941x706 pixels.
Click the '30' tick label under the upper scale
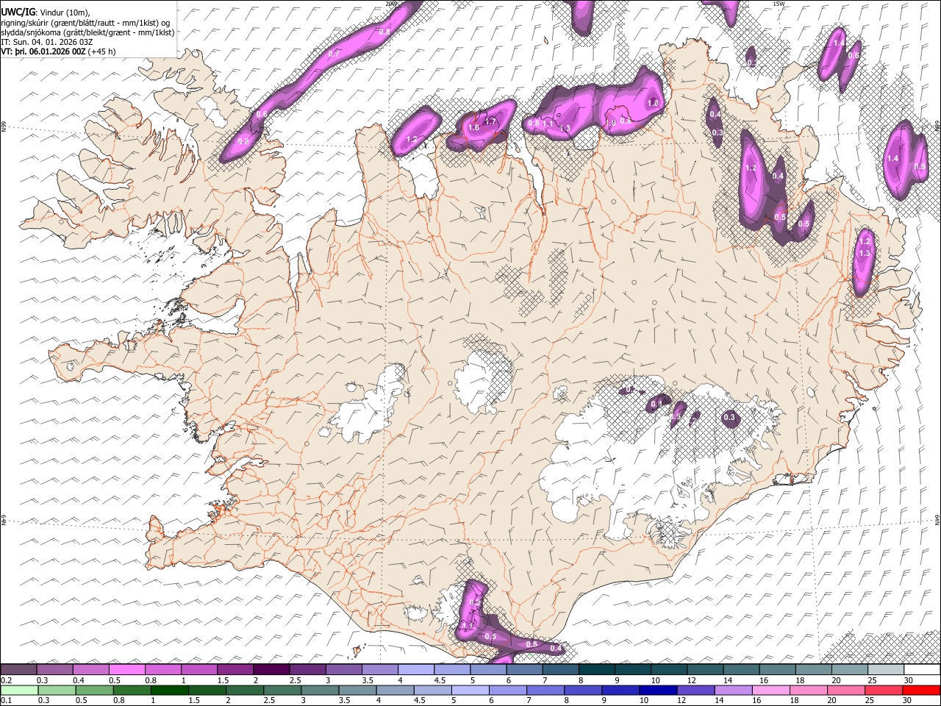909,680
